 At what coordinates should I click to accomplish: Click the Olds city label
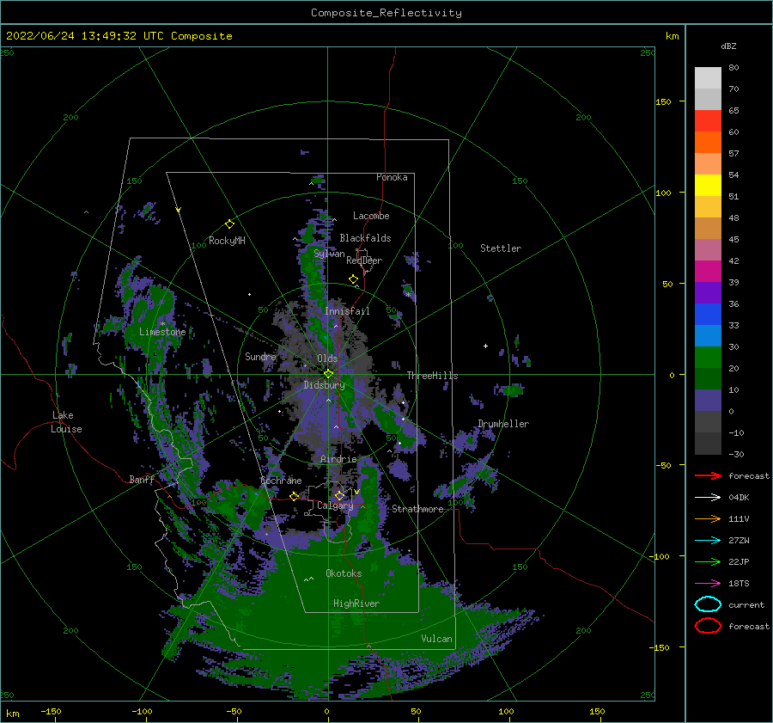pos(327,358)
